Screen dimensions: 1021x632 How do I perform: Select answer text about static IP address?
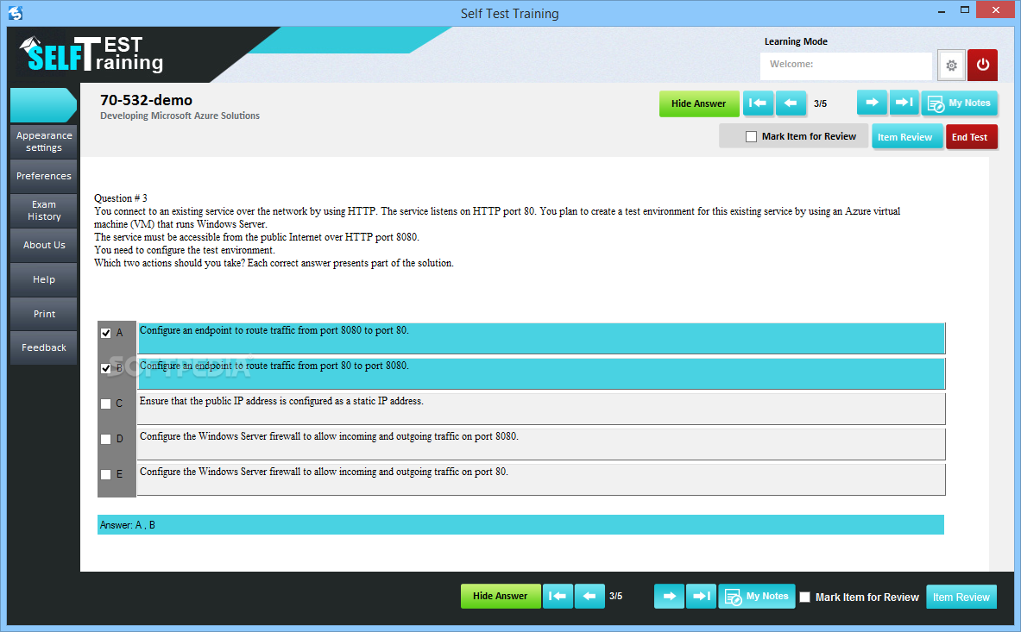(541, 409)
